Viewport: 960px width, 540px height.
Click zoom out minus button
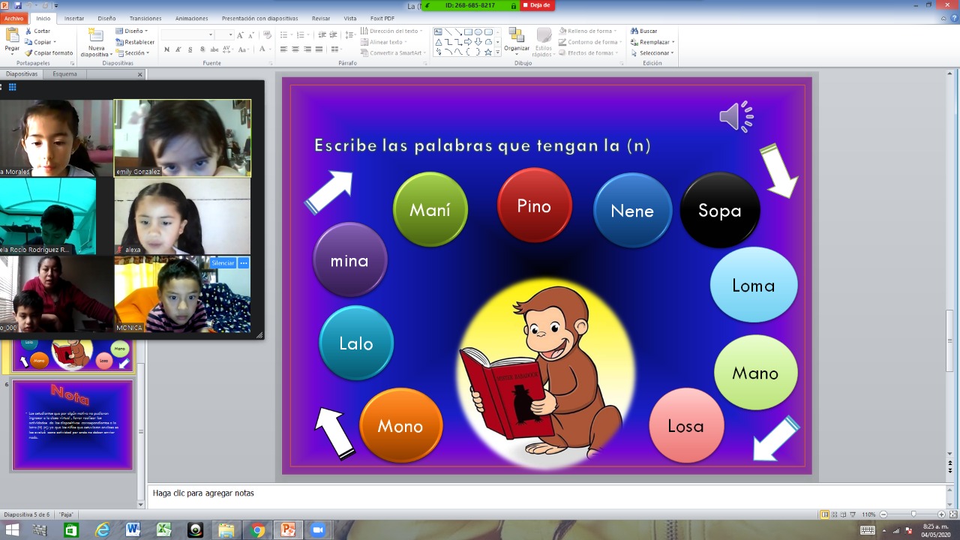[x=883, y=514]
